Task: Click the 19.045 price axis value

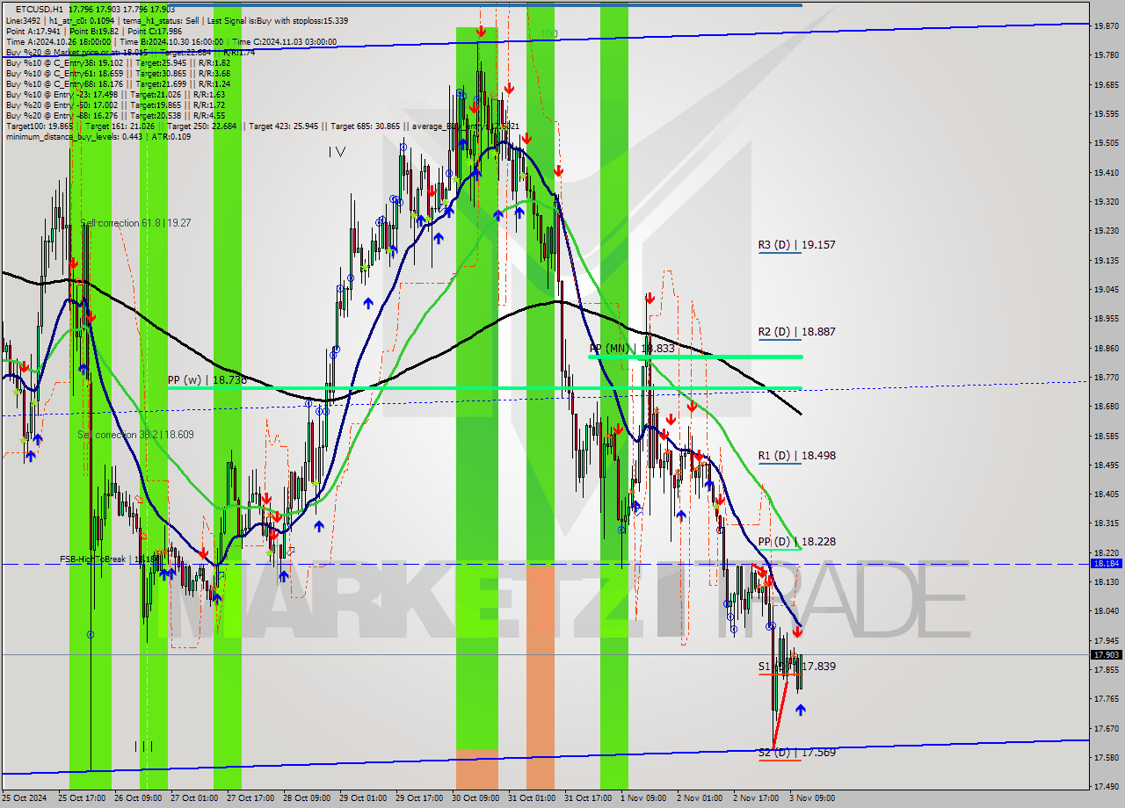Action: click(1106, 289)
